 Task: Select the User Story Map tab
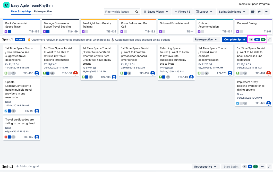(x=21, y=12)
